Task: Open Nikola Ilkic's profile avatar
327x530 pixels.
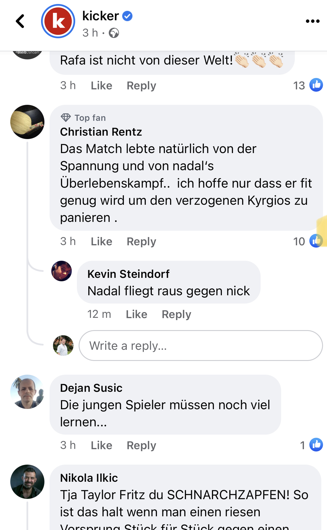Action: (x=27, y=482)
